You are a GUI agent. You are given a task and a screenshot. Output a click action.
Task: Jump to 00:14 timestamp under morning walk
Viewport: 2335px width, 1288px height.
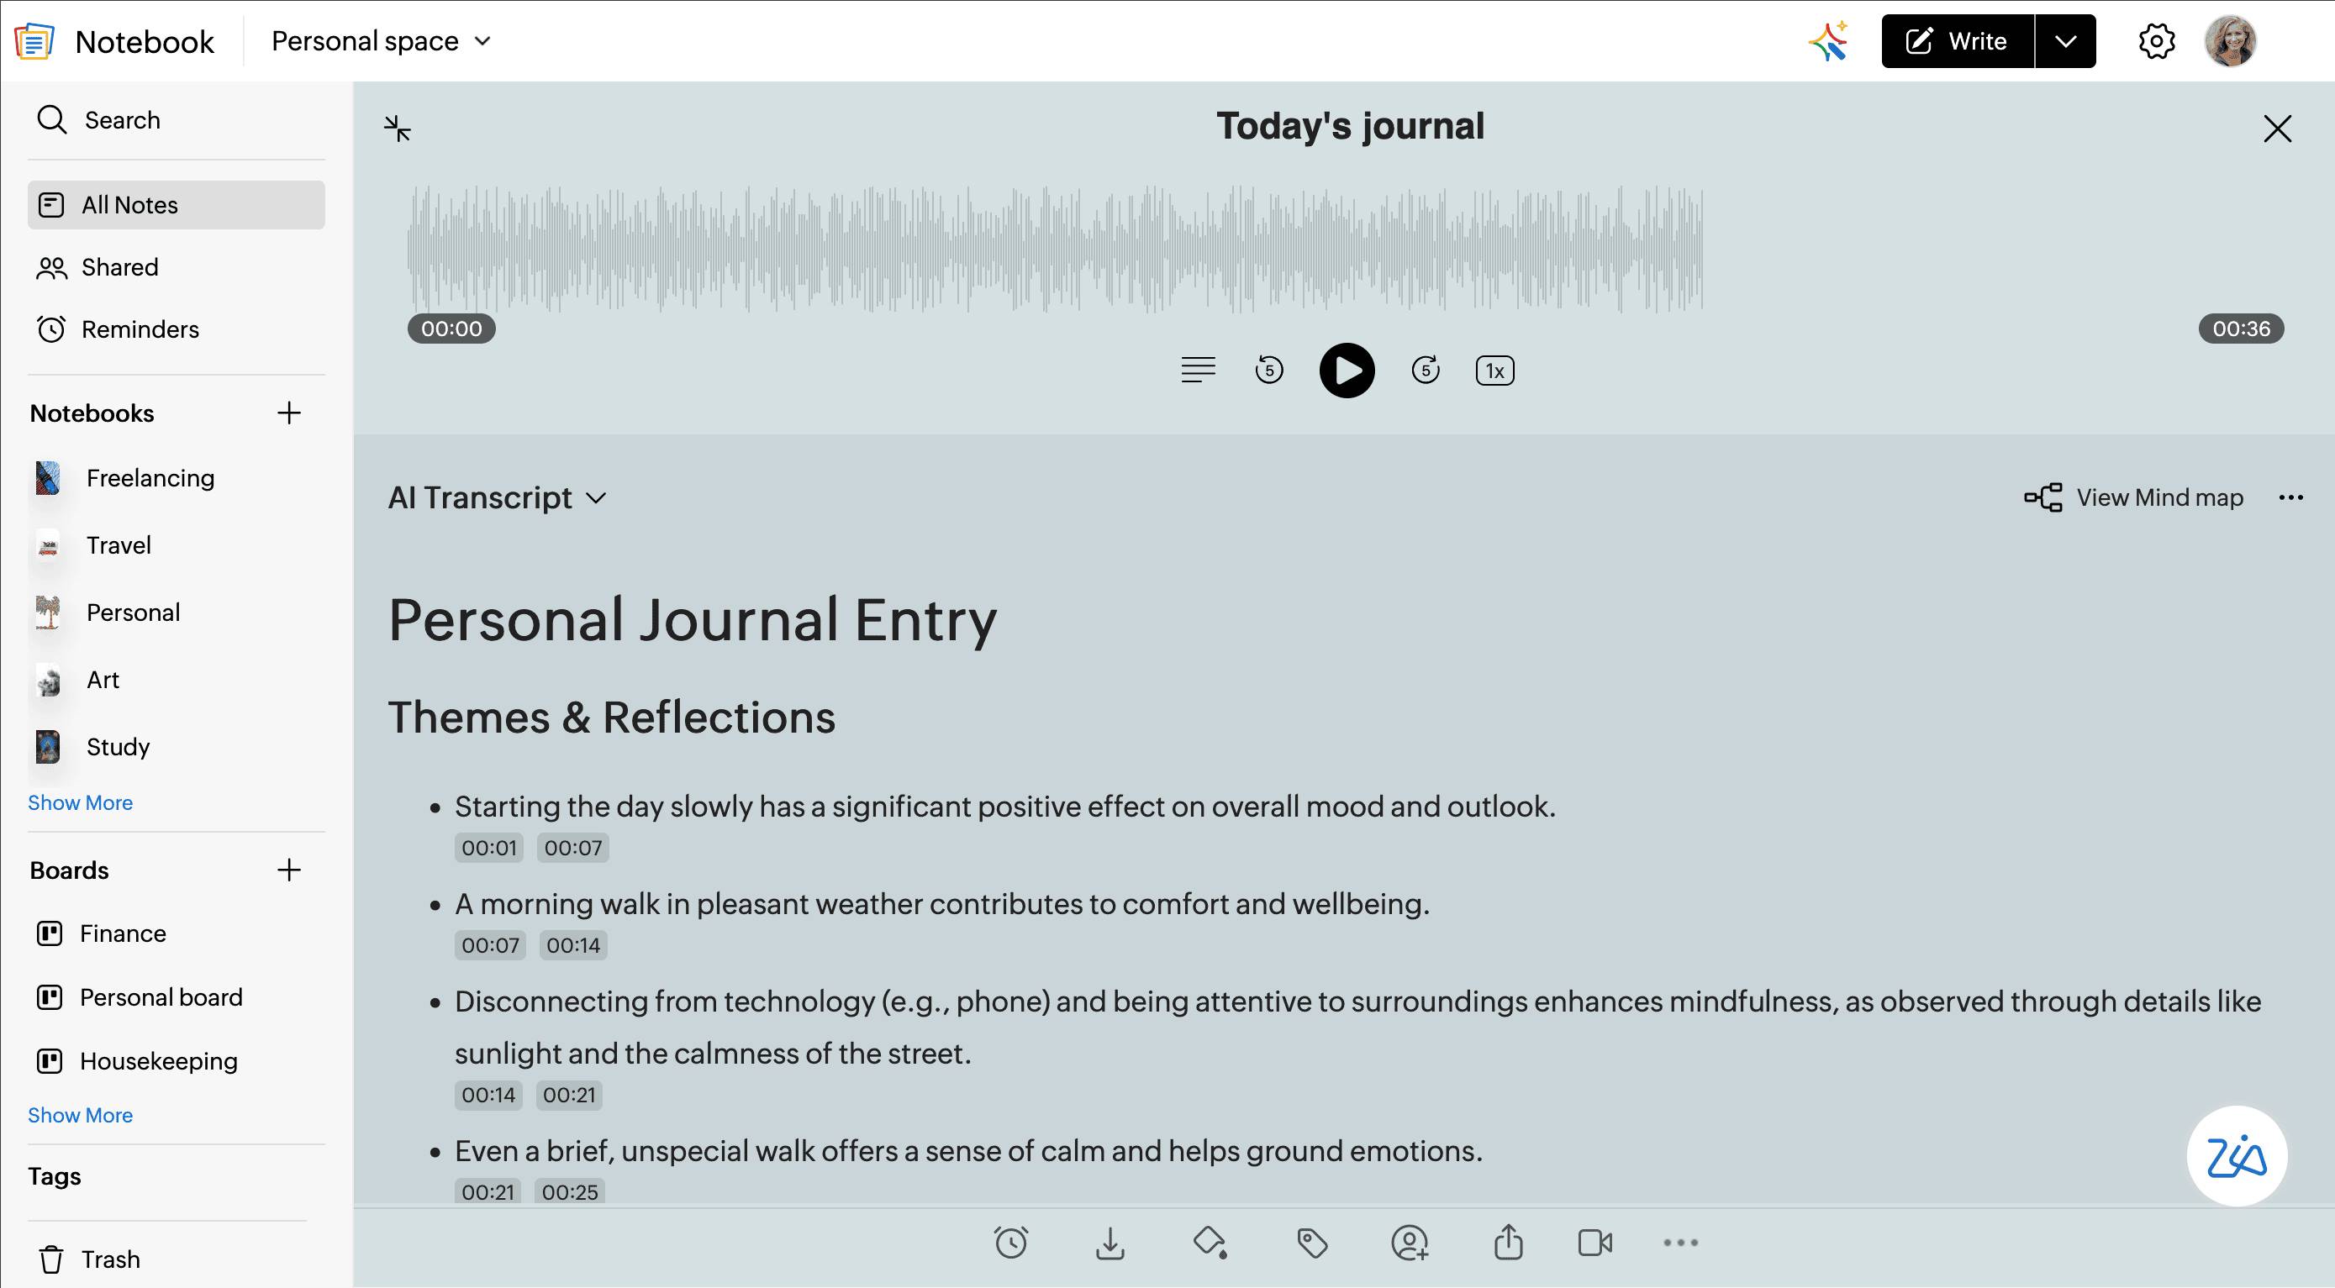tap(573, 945)
